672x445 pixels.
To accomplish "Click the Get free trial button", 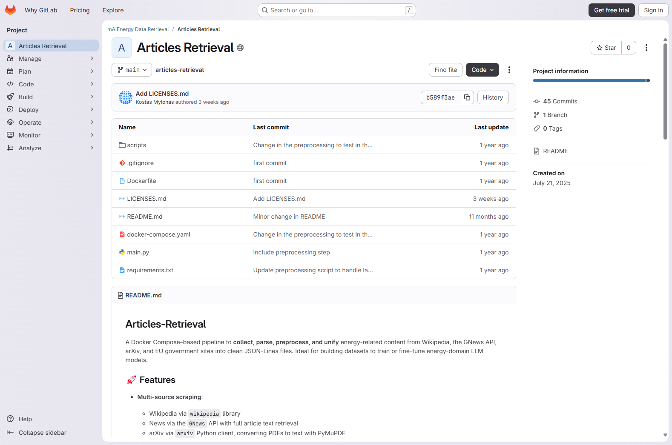I will tap(612, 10).
